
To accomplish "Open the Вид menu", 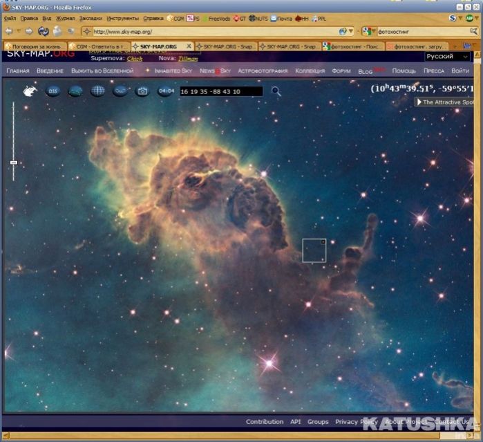I will [x=47, y=19].
